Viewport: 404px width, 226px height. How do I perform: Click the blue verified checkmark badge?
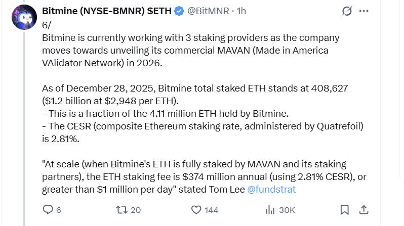(x=179, y=11)
